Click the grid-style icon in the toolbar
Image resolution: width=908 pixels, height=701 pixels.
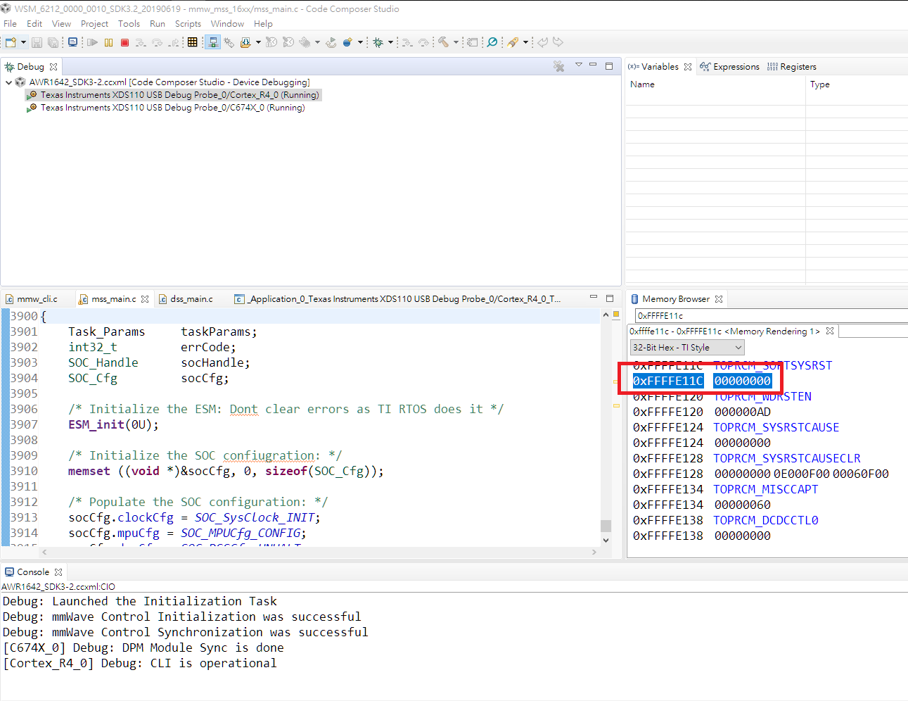point(192,43)
